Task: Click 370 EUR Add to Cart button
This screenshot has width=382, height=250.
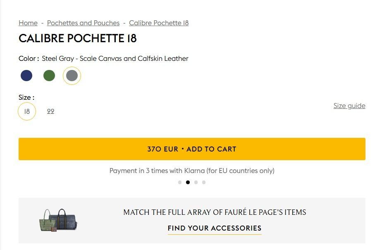Action: [192, 149]
